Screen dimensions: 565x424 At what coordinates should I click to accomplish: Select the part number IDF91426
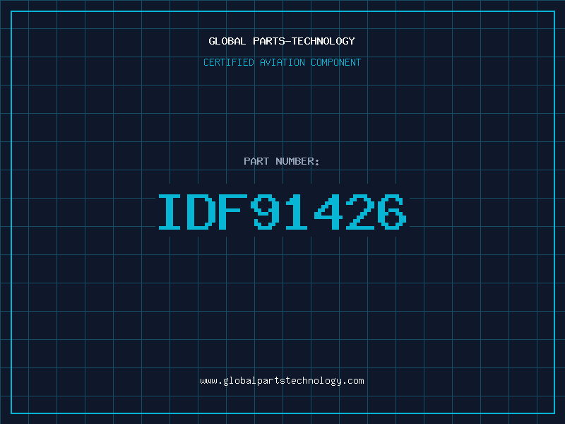(282, 212)
